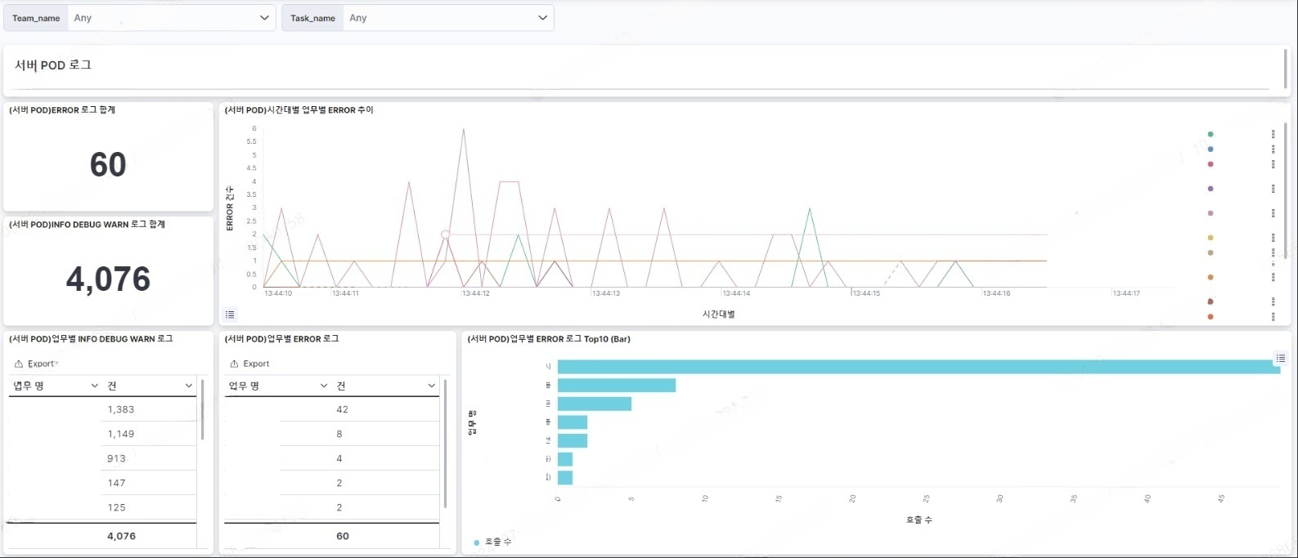Click the yellow series color dot in legend

1210,238
